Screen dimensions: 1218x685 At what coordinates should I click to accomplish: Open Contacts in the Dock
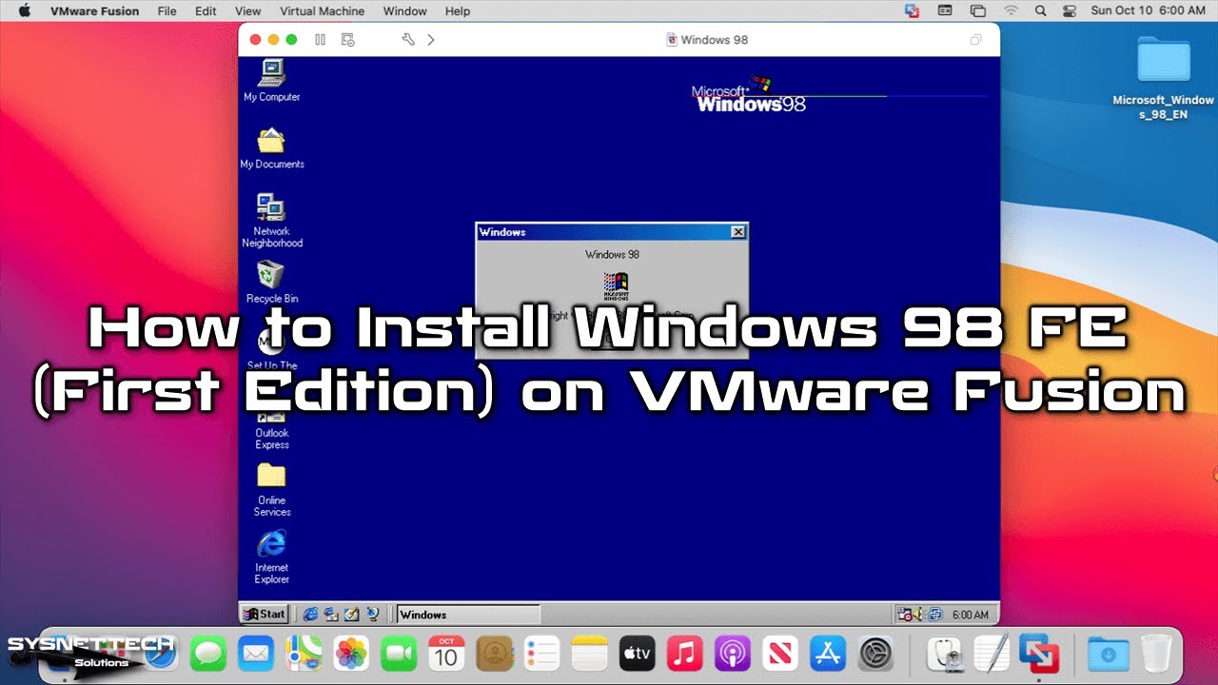tap(495, 654)
